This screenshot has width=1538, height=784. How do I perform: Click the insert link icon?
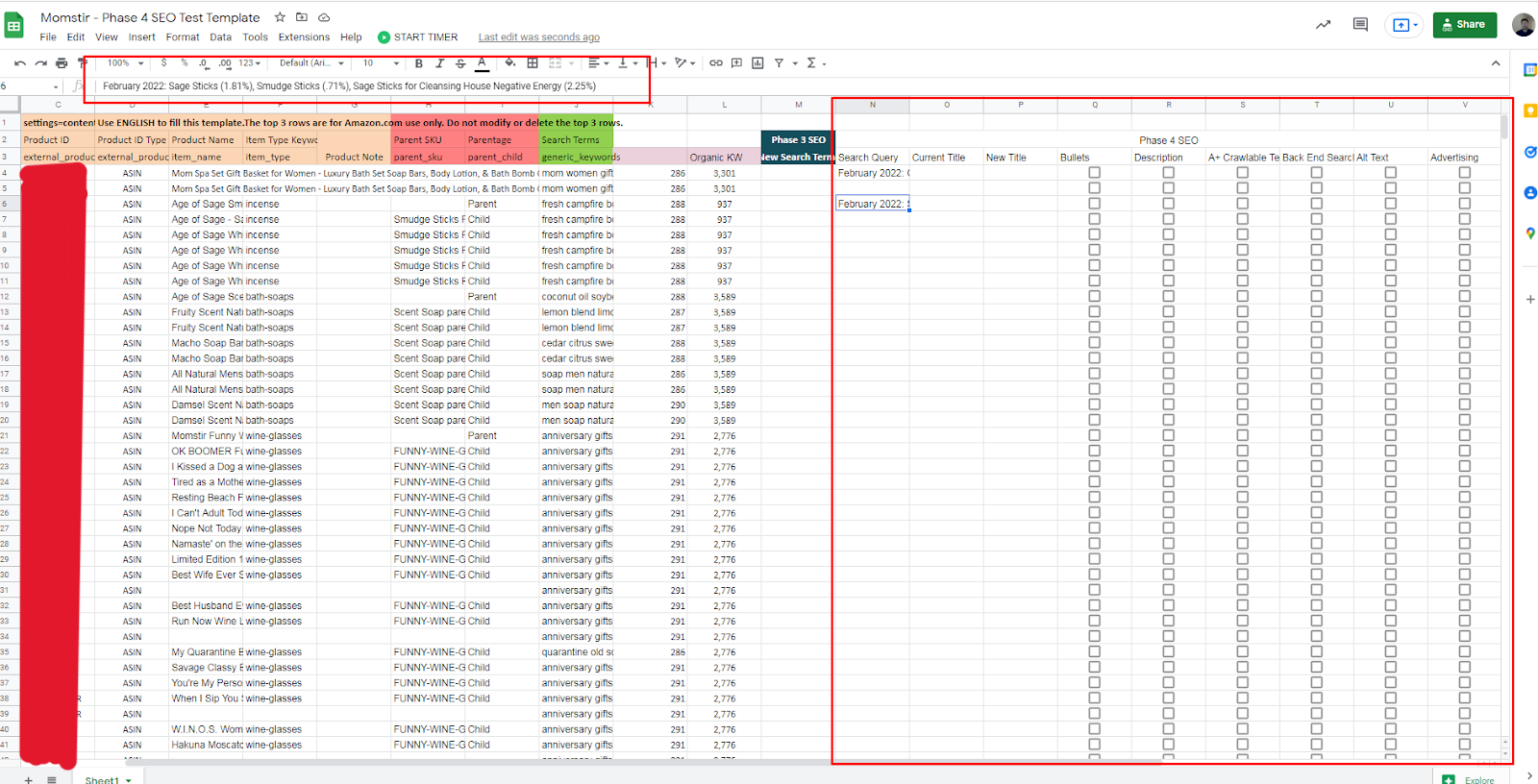coord(716,63)
